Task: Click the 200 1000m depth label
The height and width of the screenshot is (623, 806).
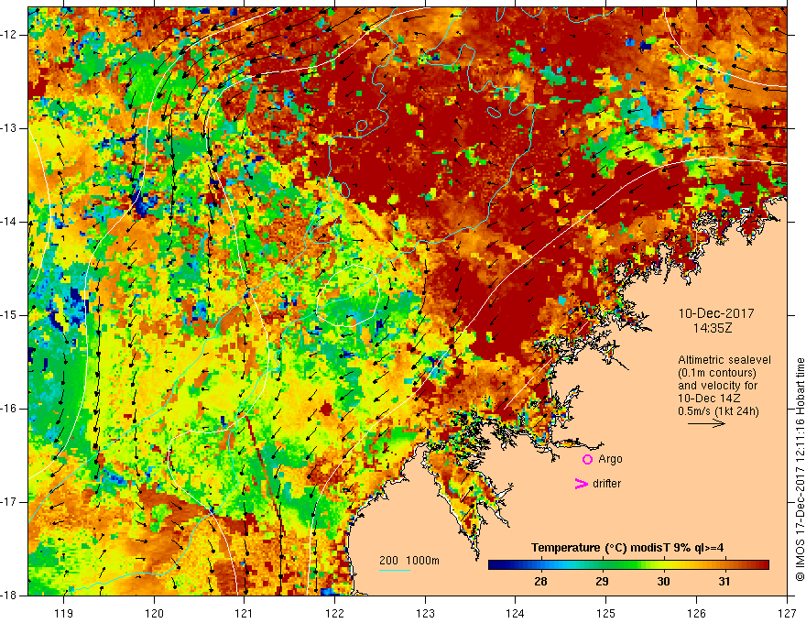Action: pos(409,561)
